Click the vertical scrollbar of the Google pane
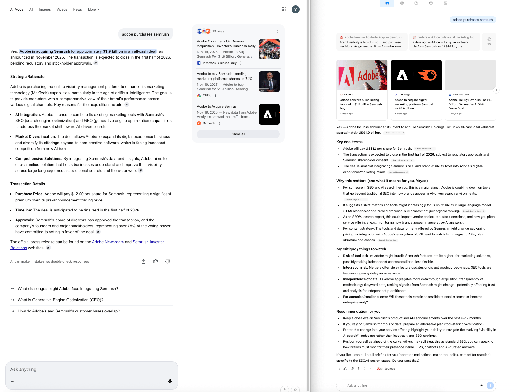The height and width of the screenshot is (392, 518). pos(308,196)
